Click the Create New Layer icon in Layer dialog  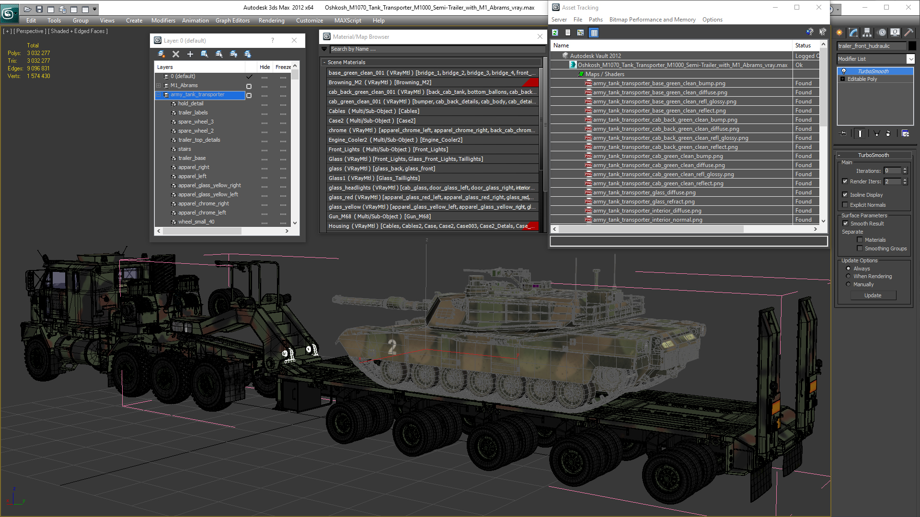point(161,54)
